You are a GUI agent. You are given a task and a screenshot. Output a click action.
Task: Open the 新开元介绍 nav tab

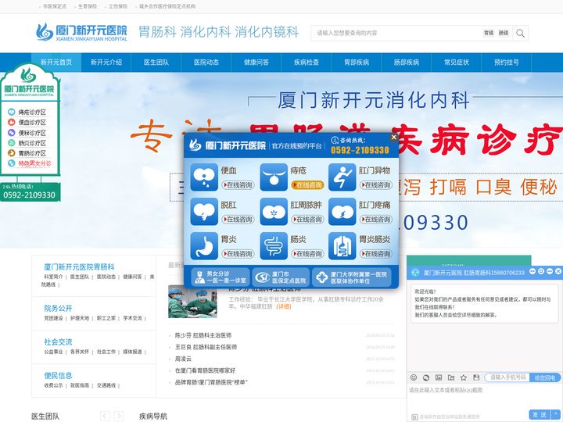tap(106, 62)
